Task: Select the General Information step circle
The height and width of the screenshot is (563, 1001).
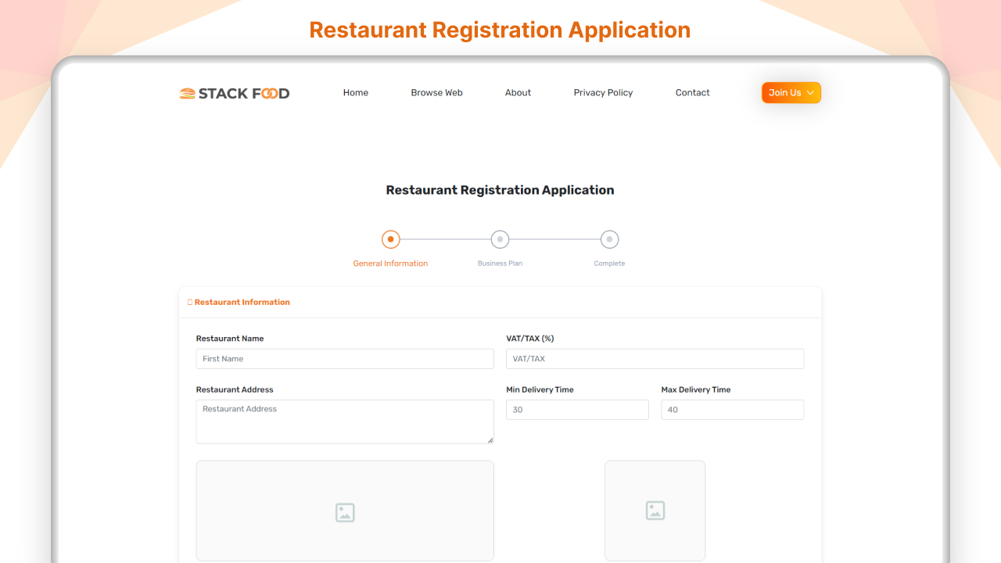Action: 390,239
